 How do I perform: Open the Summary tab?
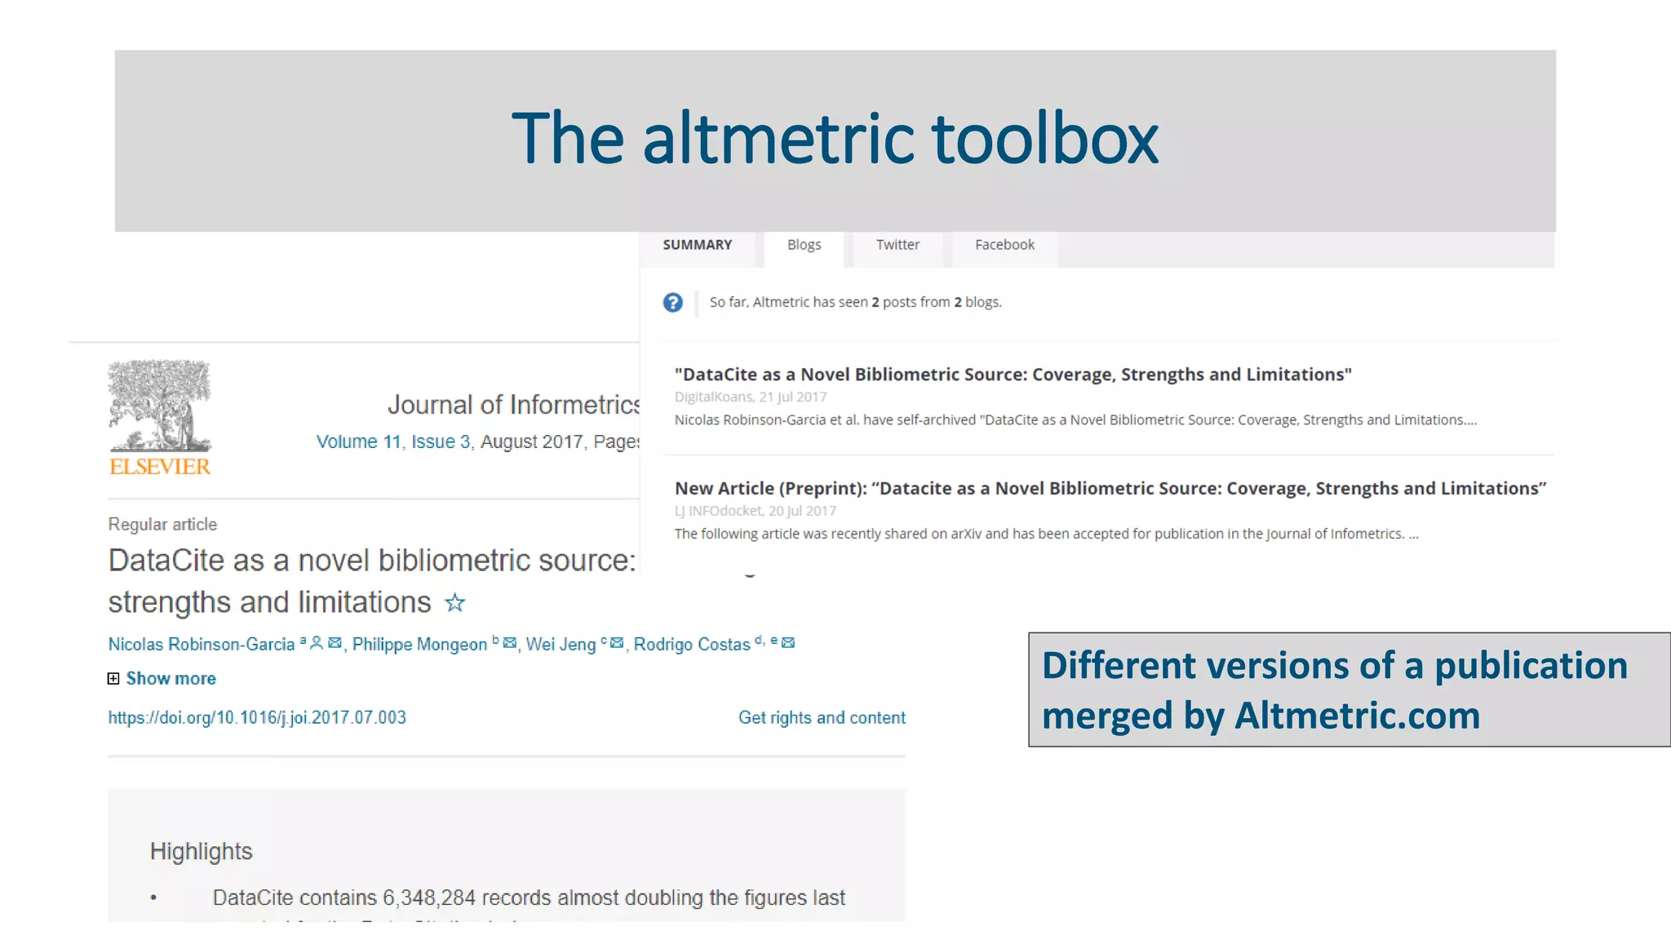698,245
